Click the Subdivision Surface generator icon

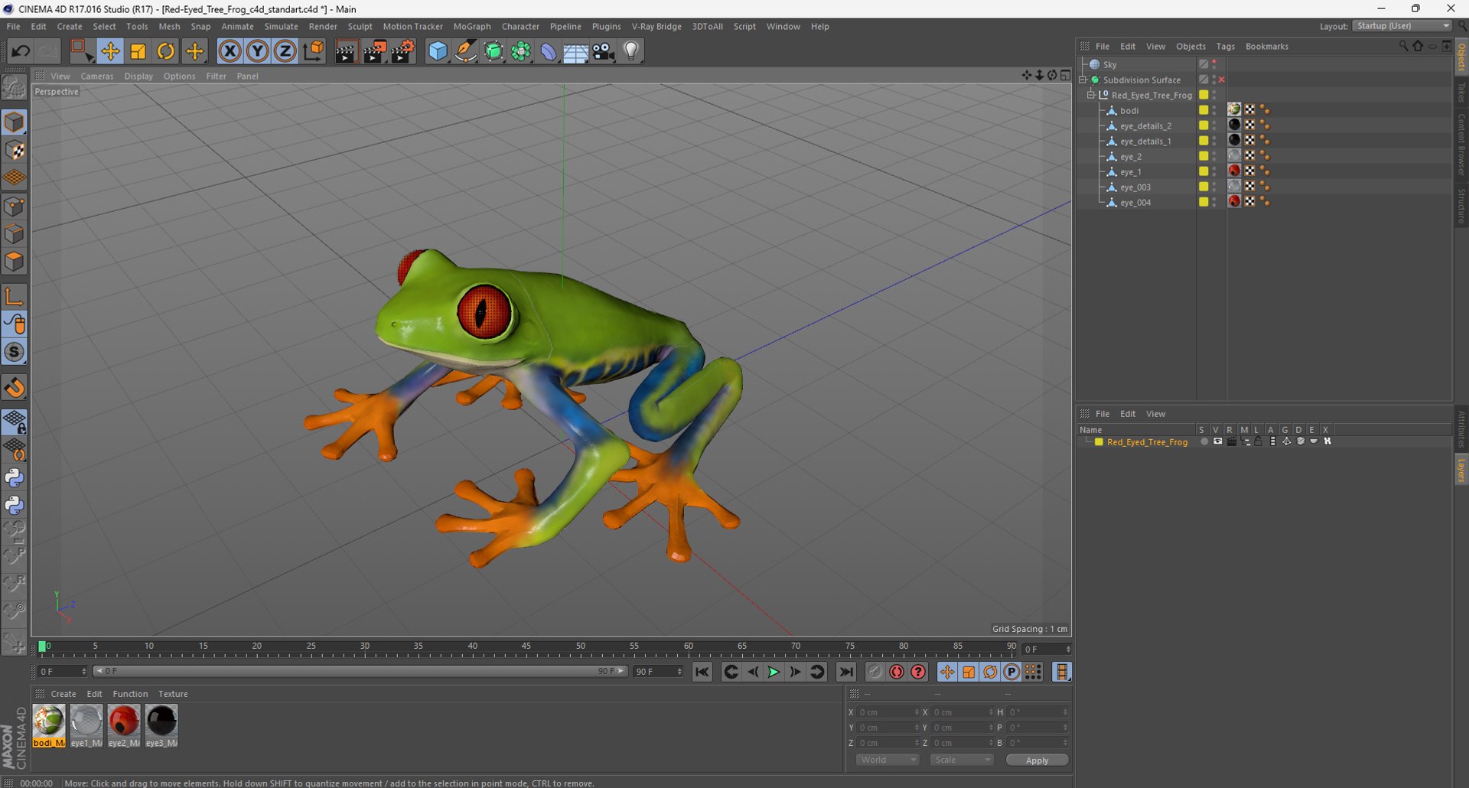pyautogui.click(x=493, y=51)
